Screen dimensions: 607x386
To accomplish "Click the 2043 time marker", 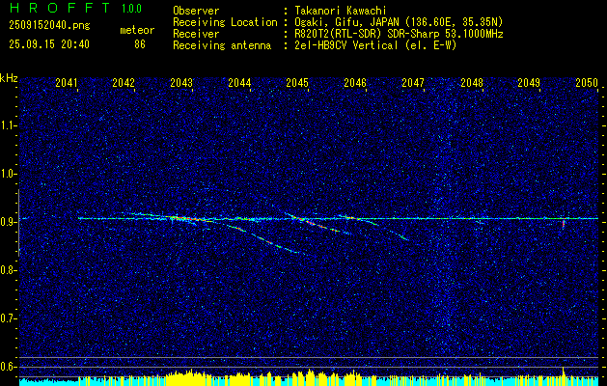I will 181,83.
